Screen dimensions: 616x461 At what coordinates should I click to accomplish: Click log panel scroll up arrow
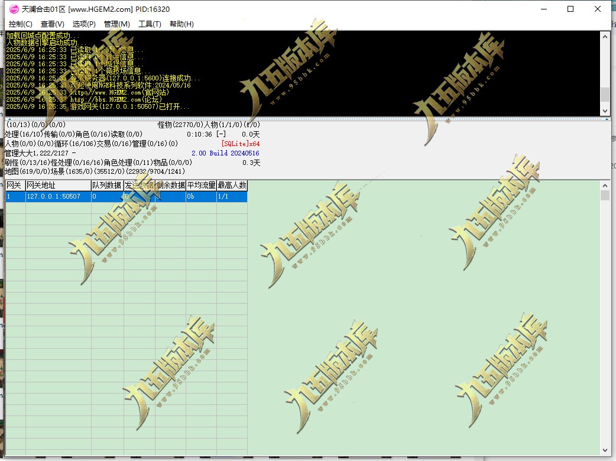click(605, 36)
